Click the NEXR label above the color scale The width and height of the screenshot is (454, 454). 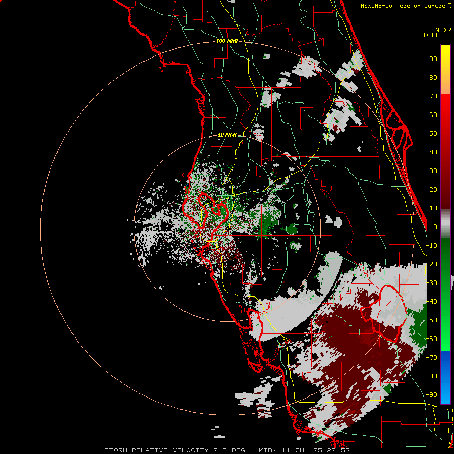pyautogui.click(x=443, y=30)
